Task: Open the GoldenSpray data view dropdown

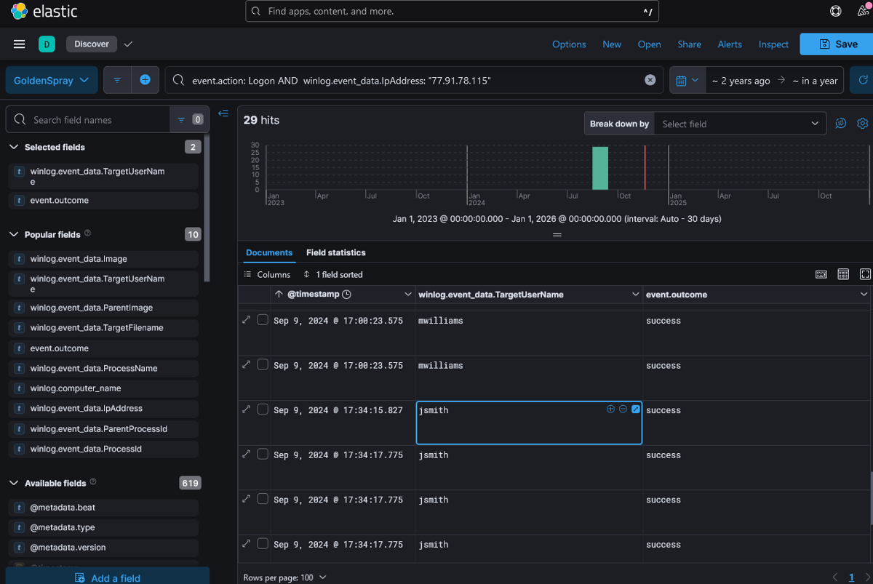Action: tap(51, 80)
